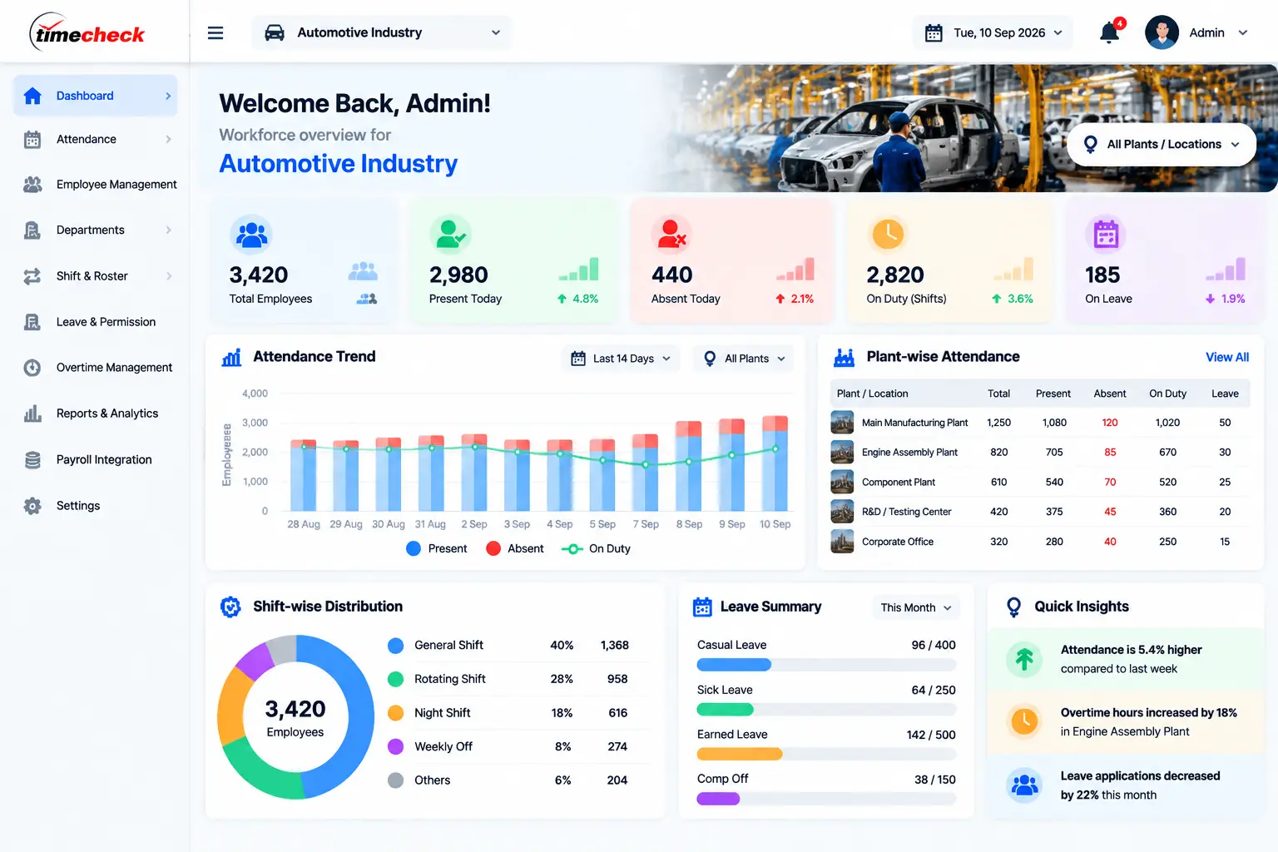Click the overtime insight clock icon

1024,721
